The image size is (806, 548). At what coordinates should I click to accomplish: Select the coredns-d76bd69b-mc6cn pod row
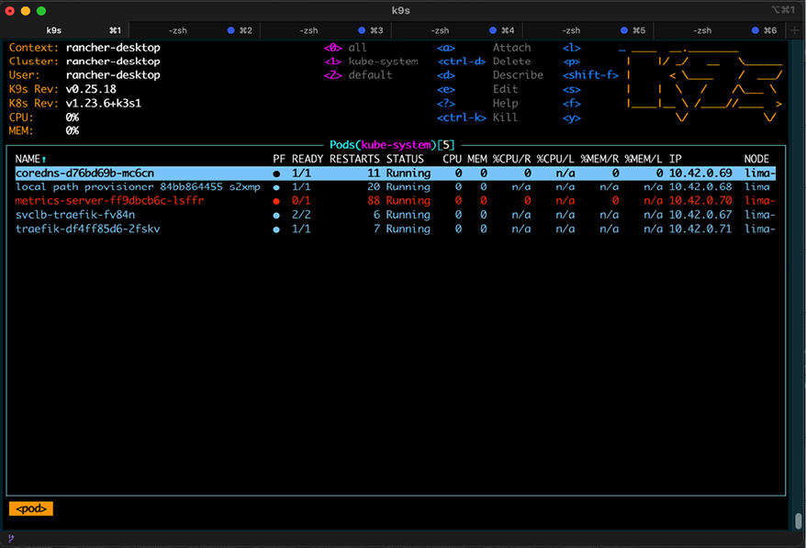point(395,173)
